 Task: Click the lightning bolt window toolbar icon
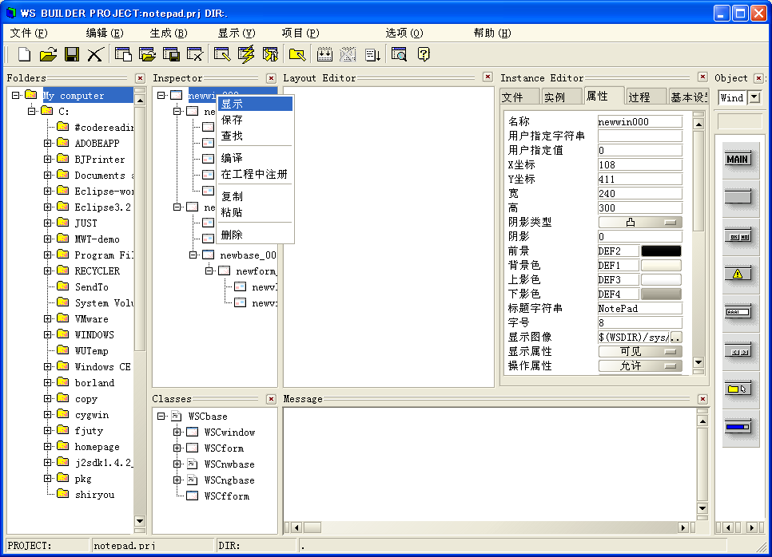[246, 54]
